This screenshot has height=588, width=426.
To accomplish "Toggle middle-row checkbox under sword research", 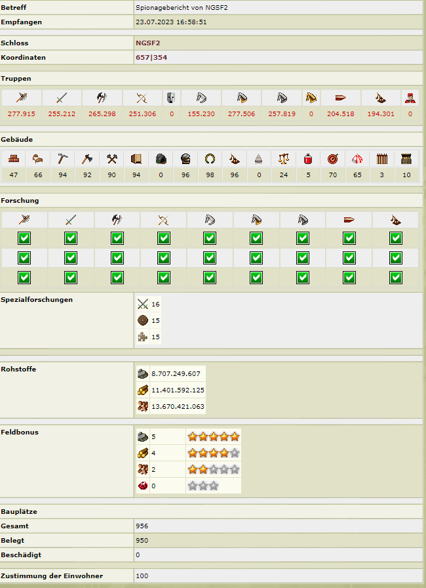I will click(x=71, y=258).
